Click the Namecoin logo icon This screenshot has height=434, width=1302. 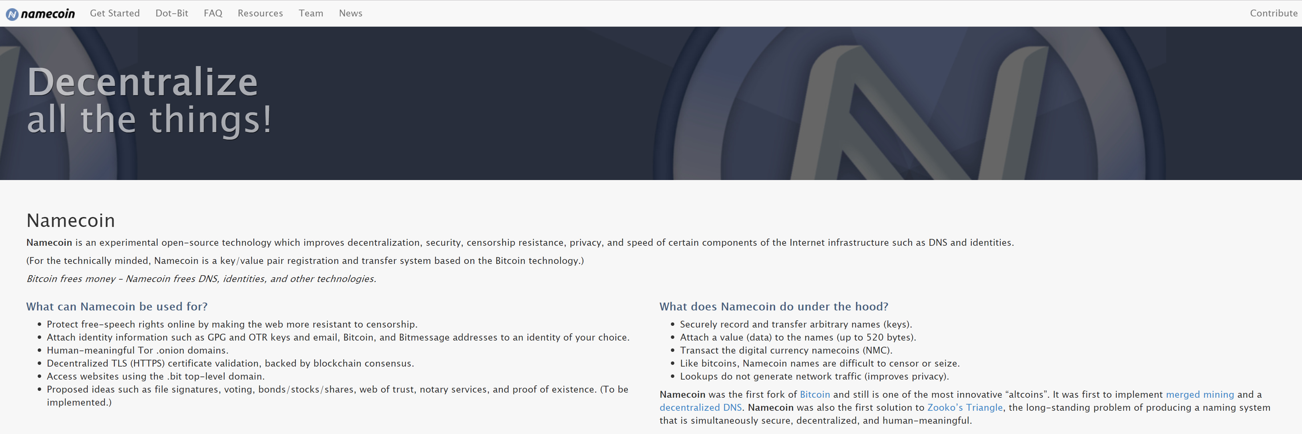tap(12, 14)
